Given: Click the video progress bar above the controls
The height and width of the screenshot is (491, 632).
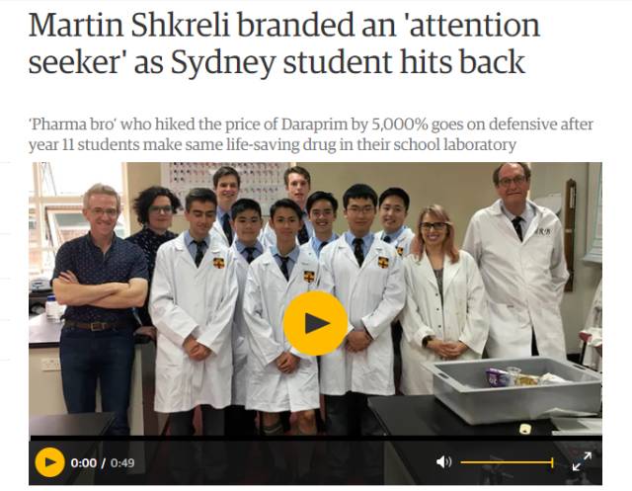Looking at the screenshot, I should pos(316,439).
